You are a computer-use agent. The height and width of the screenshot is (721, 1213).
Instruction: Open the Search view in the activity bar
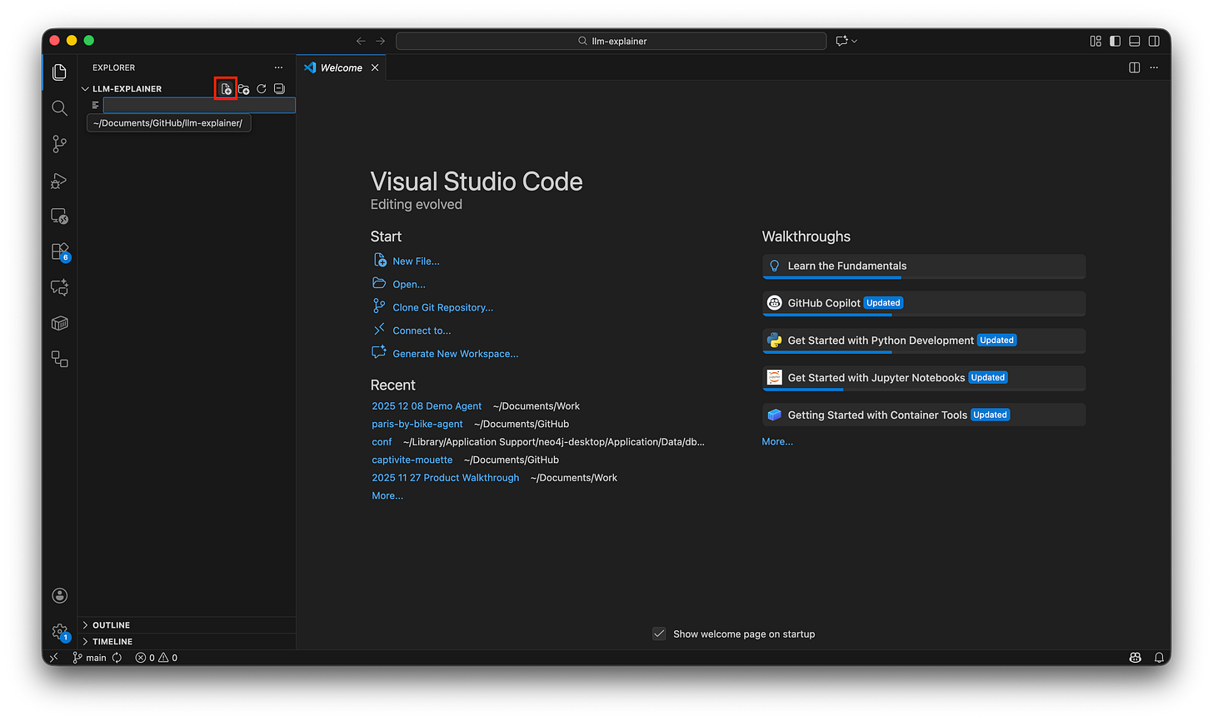tap(59, 108)
